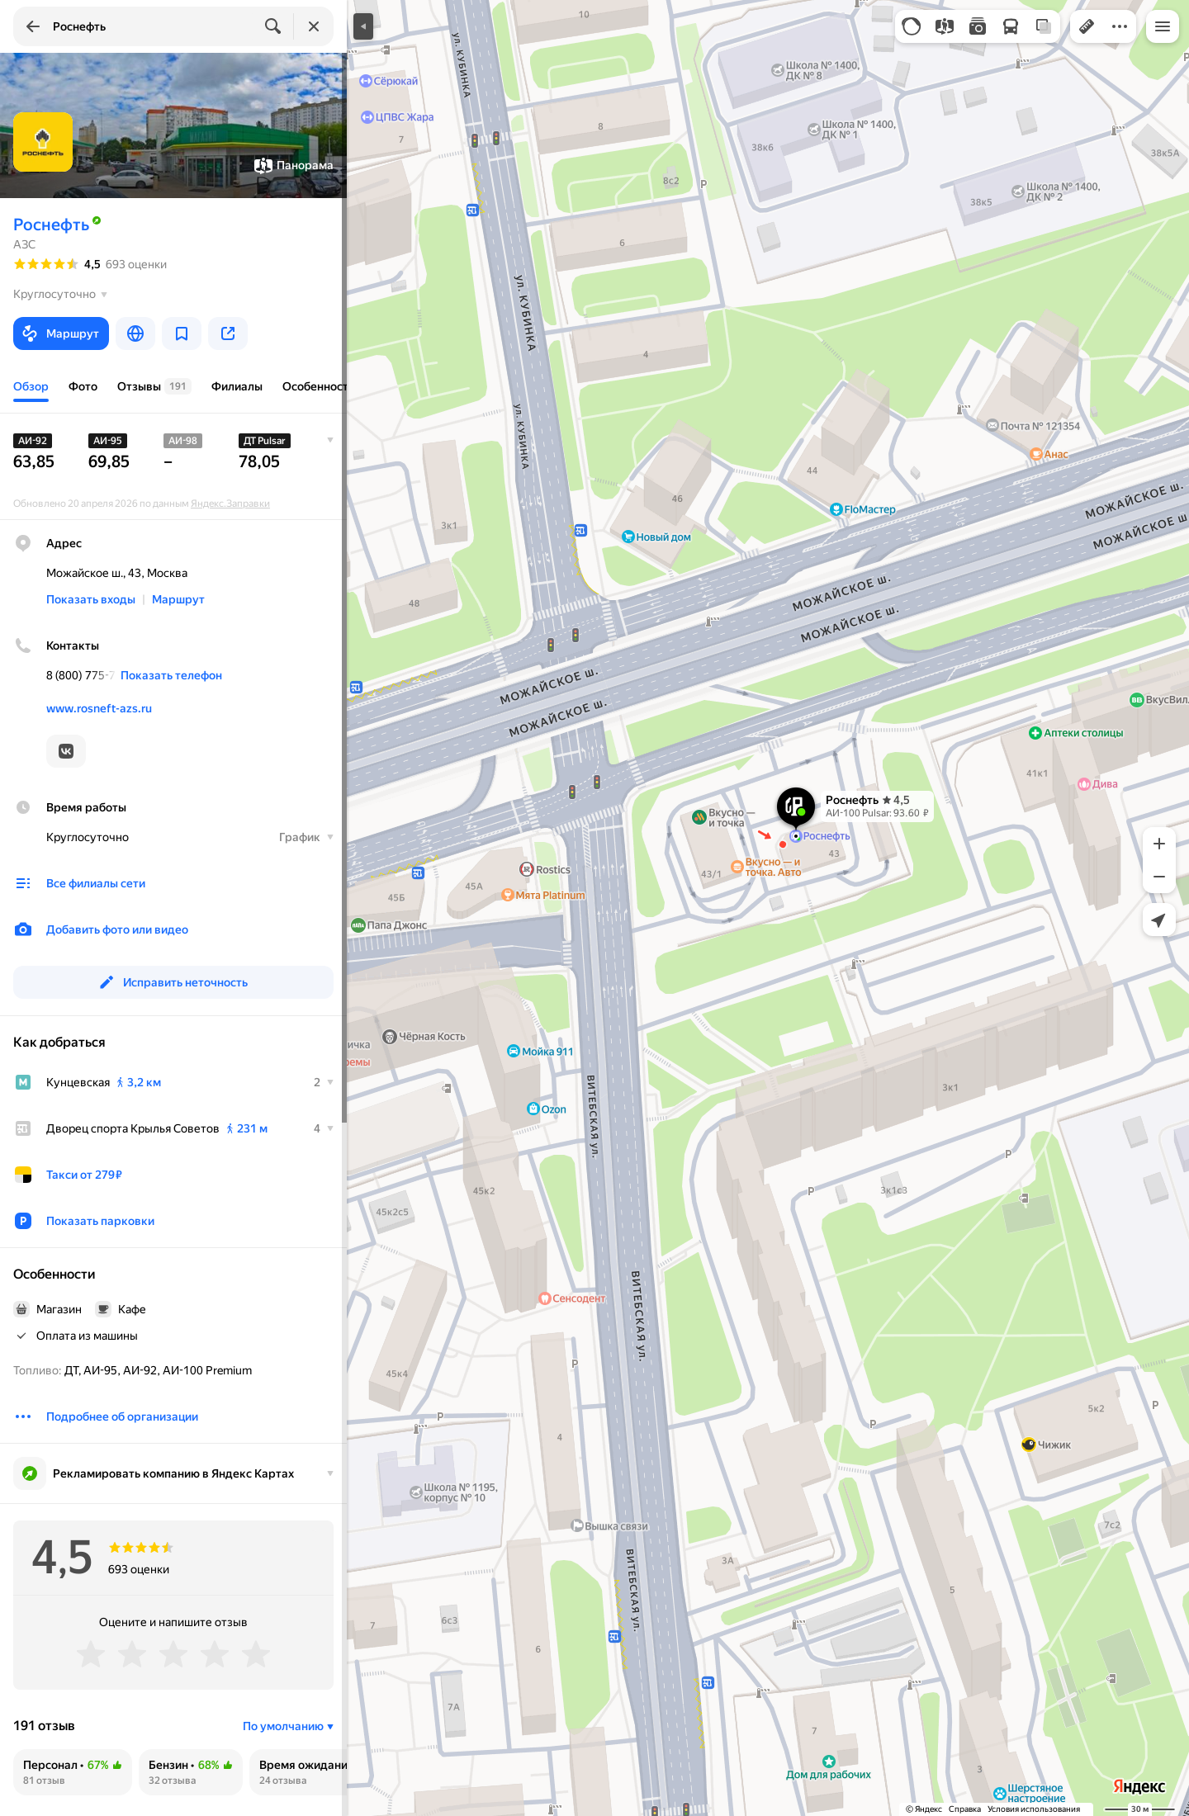Viewport: 1189px width, 1816px height.
Task: Locate me with the arrow button
Action: [1159, 920]
